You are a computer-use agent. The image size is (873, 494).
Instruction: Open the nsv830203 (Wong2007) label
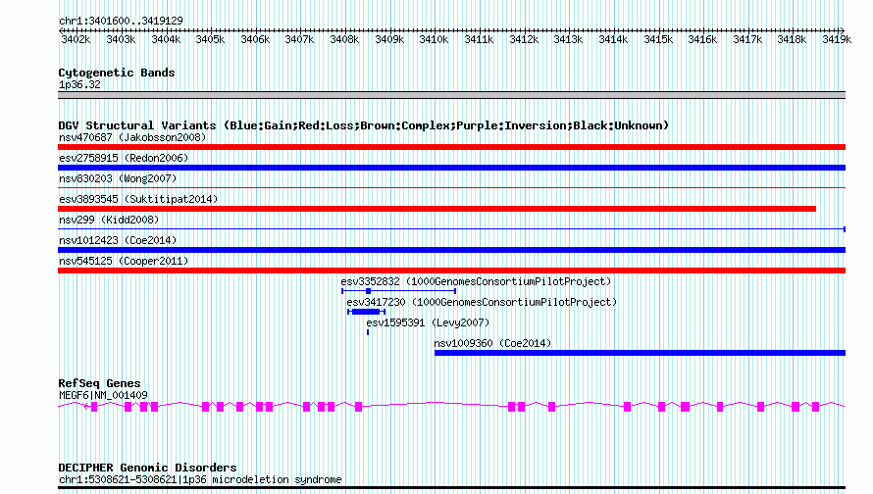[x=118, y=178]
